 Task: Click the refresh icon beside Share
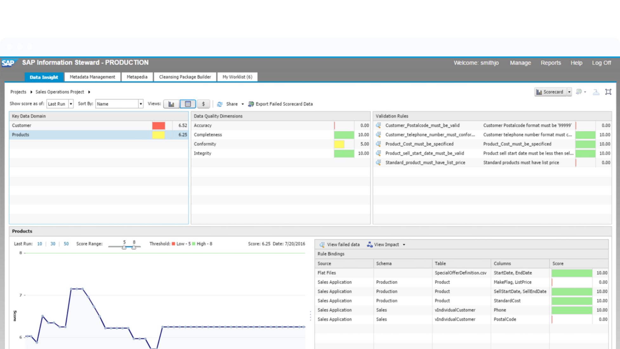220,104
